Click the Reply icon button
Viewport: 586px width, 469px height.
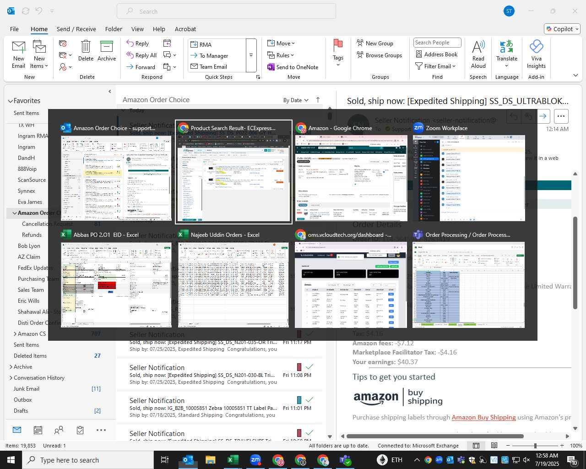tap(137, 44)
